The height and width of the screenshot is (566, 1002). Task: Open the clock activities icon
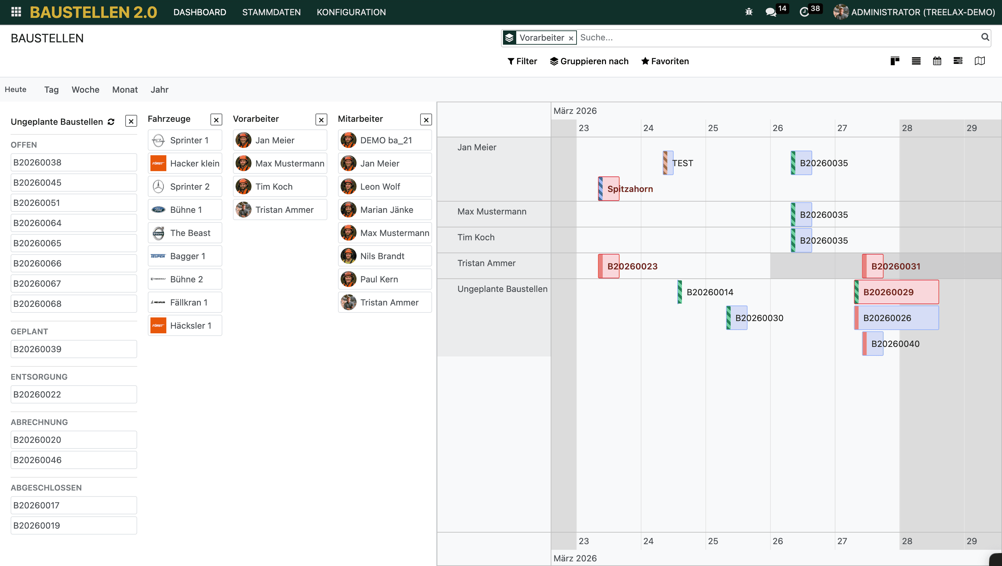(x=804, y=12)
